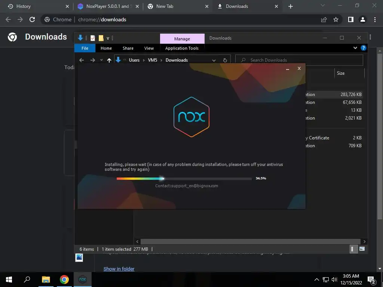
Task: Click the Explorer help question icon
Action: coord(364,48)
